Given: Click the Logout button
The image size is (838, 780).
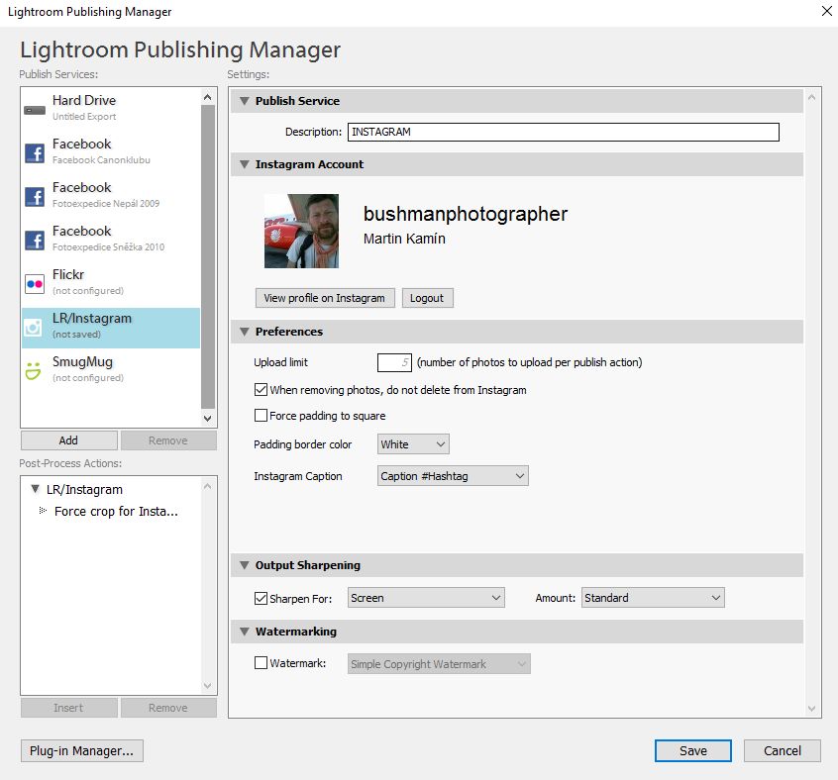Looking at the screenshot, I should coord(427,298).
